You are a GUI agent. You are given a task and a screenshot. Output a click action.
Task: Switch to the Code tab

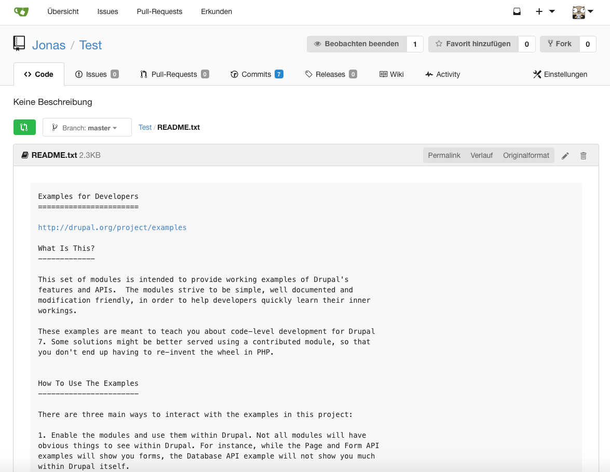39,74
